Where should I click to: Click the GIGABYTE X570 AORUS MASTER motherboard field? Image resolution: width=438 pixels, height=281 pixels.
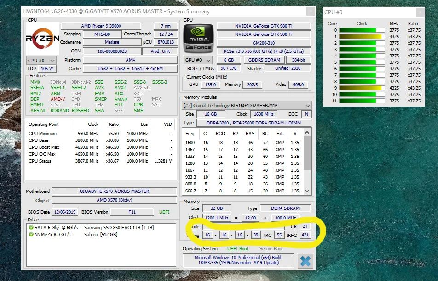(114, 191)
